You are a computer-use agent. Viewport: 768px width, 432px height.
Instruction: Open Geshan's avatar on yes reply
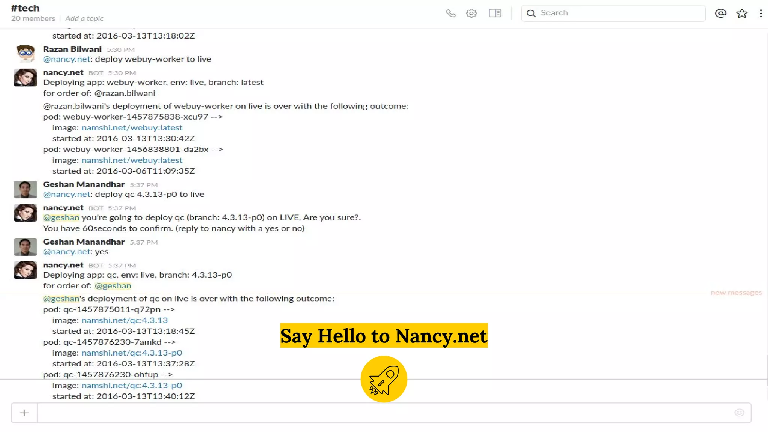tap(25, 247)
